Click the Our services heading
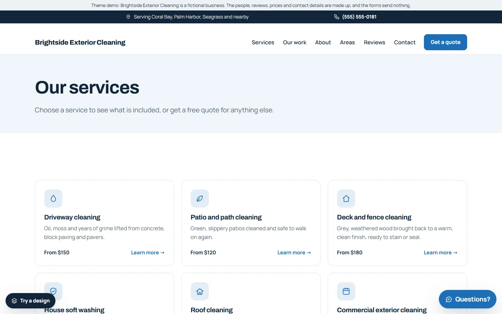Image resolution: width=502 pixels, height=314 pixels. 87,87
